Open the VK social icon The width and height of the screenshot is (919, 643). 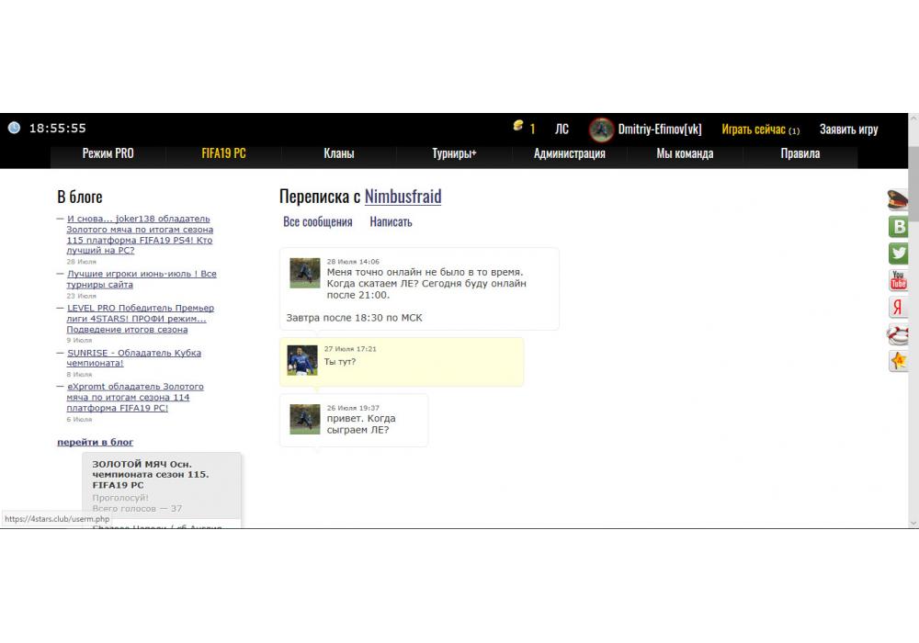(x=899, y=227)
